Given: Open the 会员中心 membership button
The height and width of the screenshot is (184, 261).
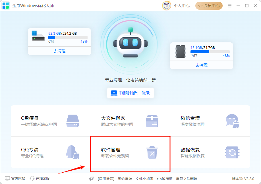Looking at the screenshot, I should coord(209,6).
